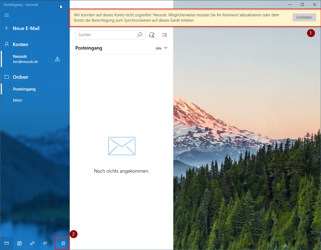
Task: Compose with Neue E-Mail
Action: (x=35, y=28)
